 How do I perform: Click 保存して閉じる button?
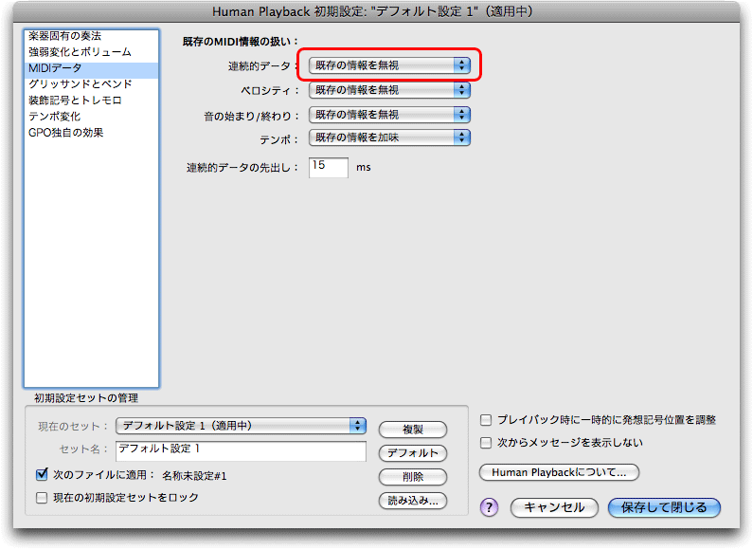point(664,507)
